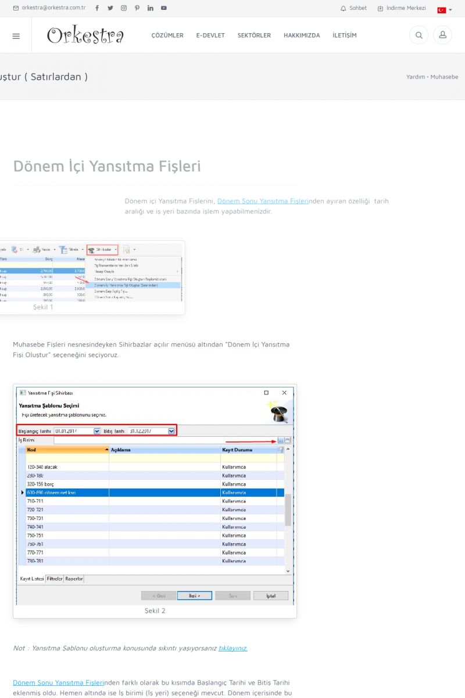Click the Facebook icon in top bar
Viewport: 465px width, 698px height.
96,8
